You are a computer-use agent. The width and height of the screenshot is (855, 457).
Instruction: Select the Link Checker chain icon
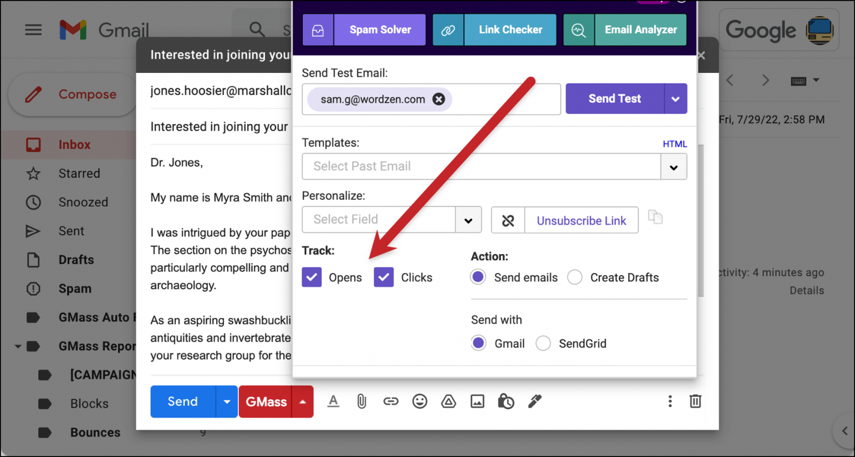(448, 29)
